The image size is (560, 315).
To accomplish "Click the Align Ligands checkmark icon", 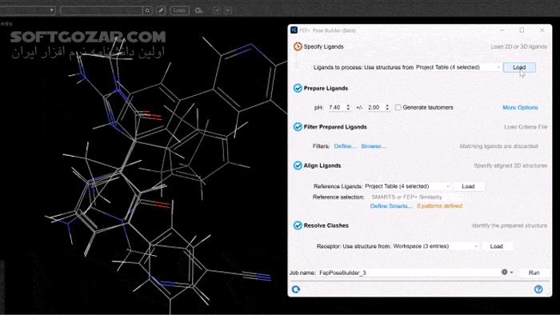I will 298,165.
